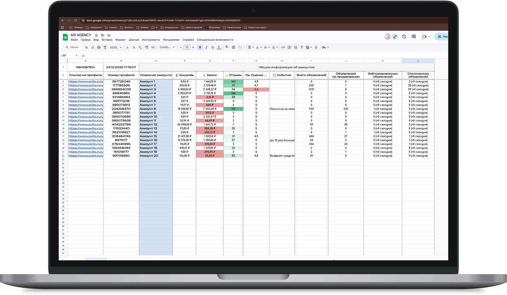Open the fill color picker
The height and width of the screenshot is (295, 507).
click(227, 47)
